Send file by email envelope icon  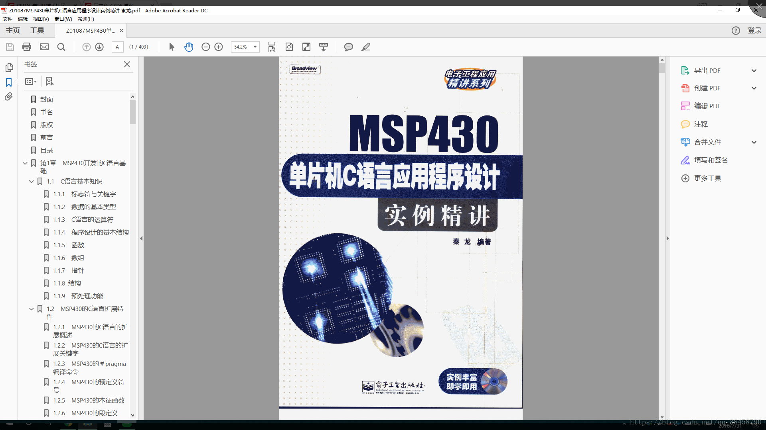(x=44, y=47)
